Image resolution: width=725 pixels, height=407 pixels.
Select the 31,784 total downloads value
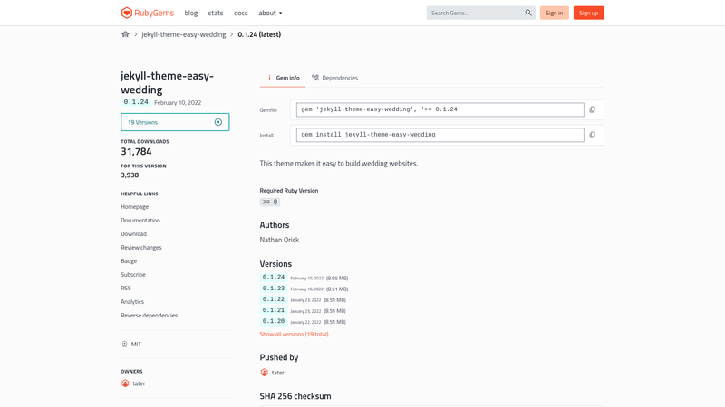(x=136, y=151)
